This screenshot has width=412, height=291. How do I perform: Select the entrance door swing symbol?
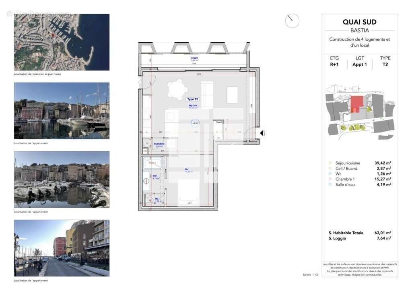coord(249,131)
